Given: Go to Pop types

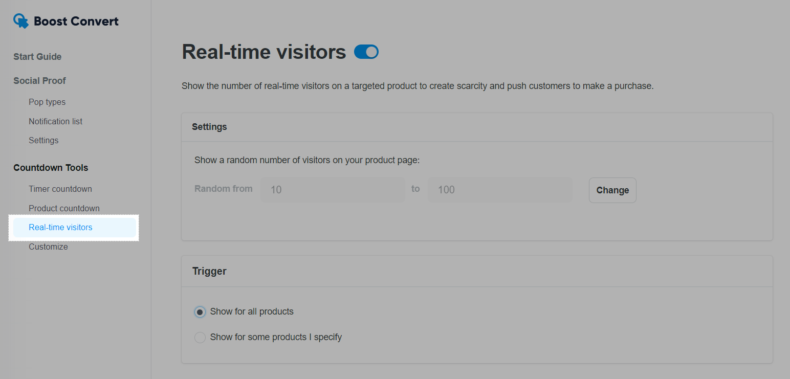Looking at the screenshot, I should (47, 102).
